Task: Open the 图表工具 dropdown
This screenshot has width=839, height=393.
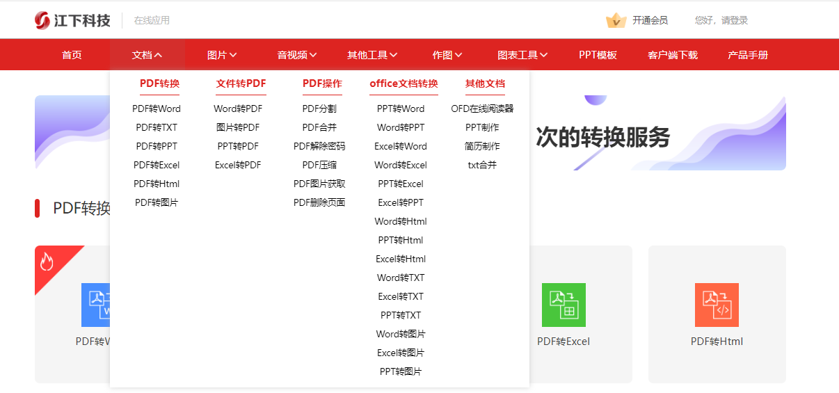Action: click(522, 55)
